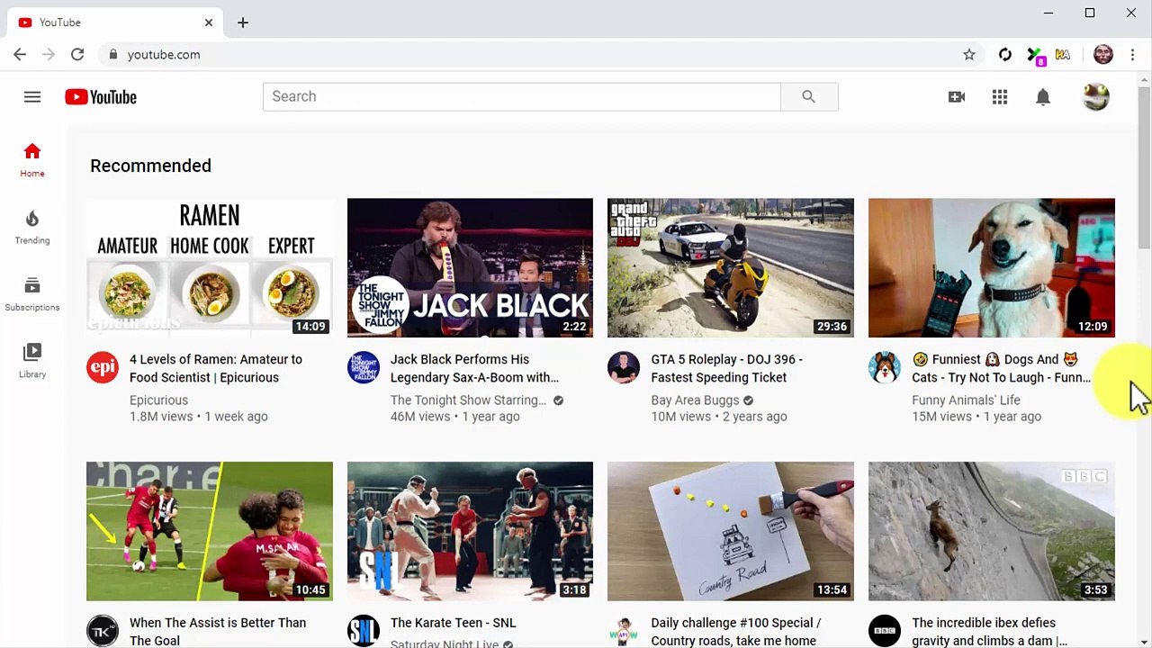This screenshot has width=1152, height=648.
Task: Open Subscriptions in the sidebar
Action: tap(32, 293)
